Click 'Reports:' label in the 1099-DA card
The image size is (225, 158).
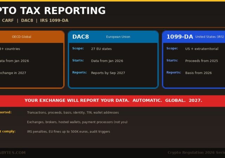(x=174, y=72)
